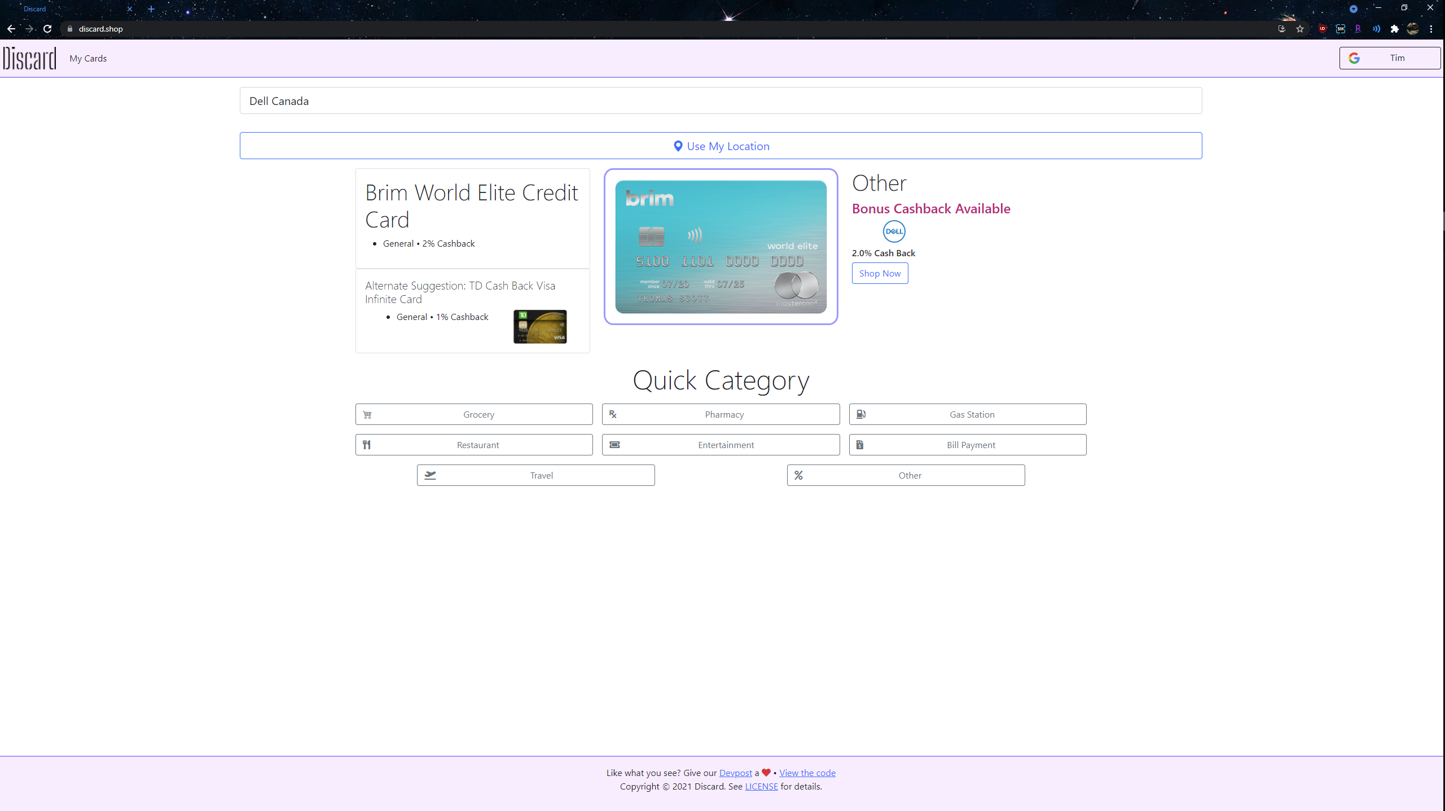1445x811 pixels.
Task: Click the Travel airplane icon
Action: point(430,475)
